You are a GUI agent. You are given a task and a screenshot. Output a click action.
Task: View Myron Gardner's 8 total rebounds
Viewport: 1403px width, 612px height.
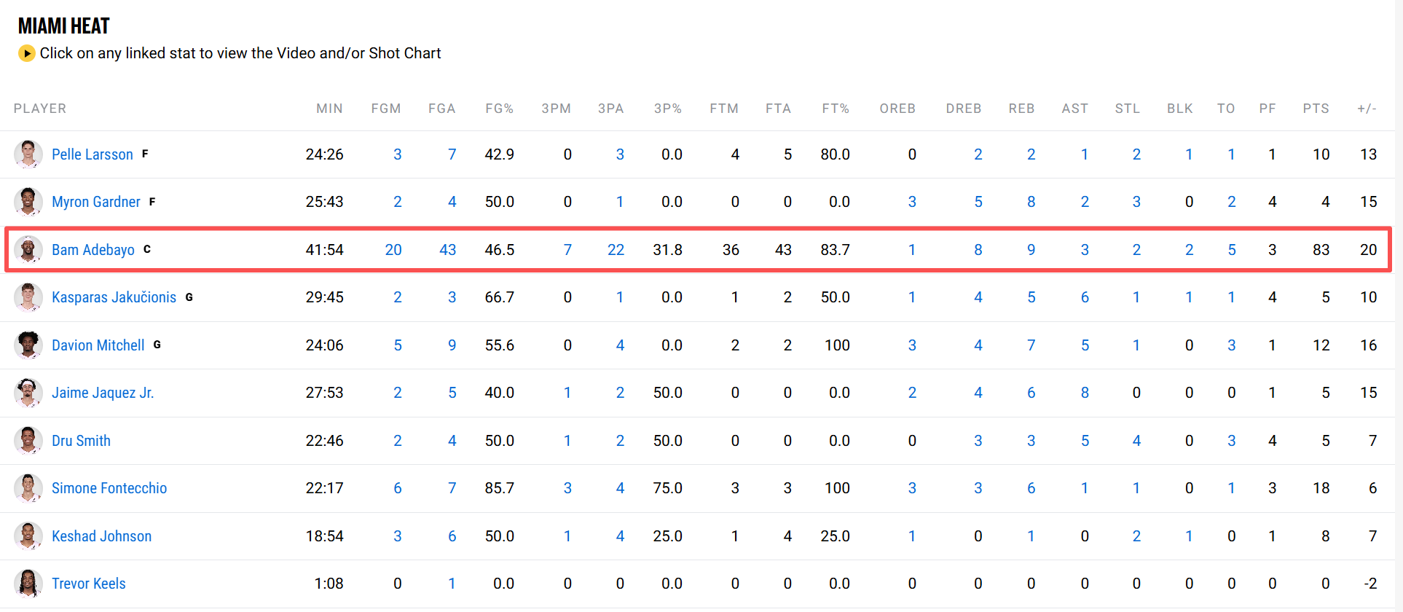tap(1031, 202)
